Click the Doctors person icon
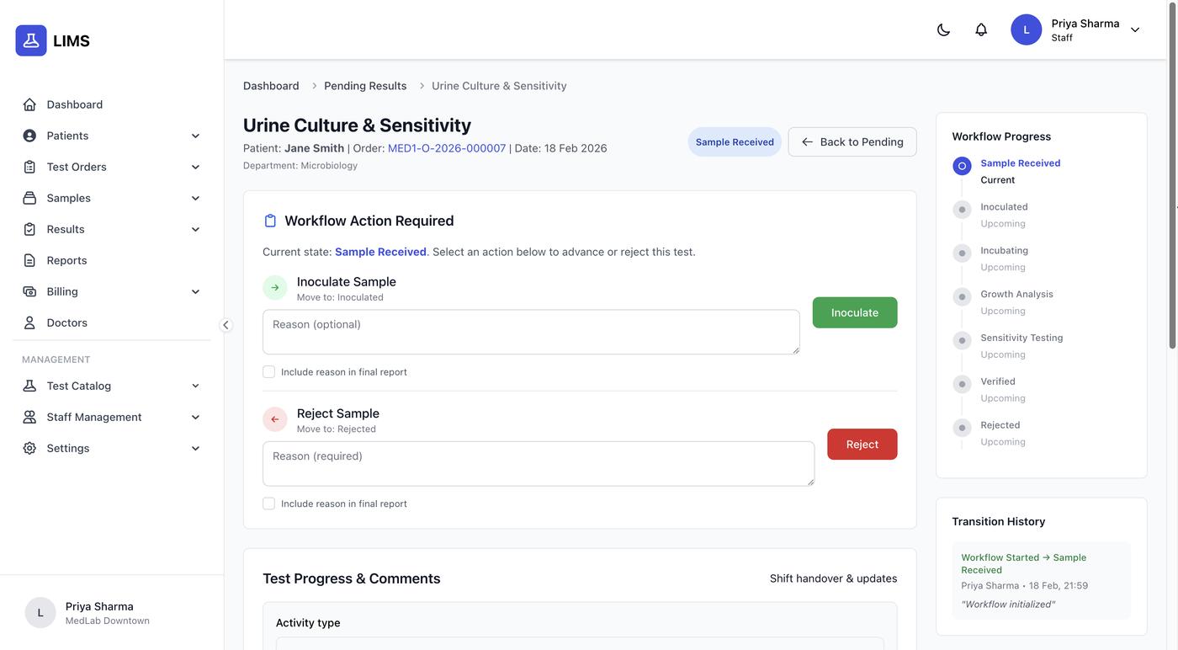Viewport: 1178px width, 650px height. [x=29, y=322]
